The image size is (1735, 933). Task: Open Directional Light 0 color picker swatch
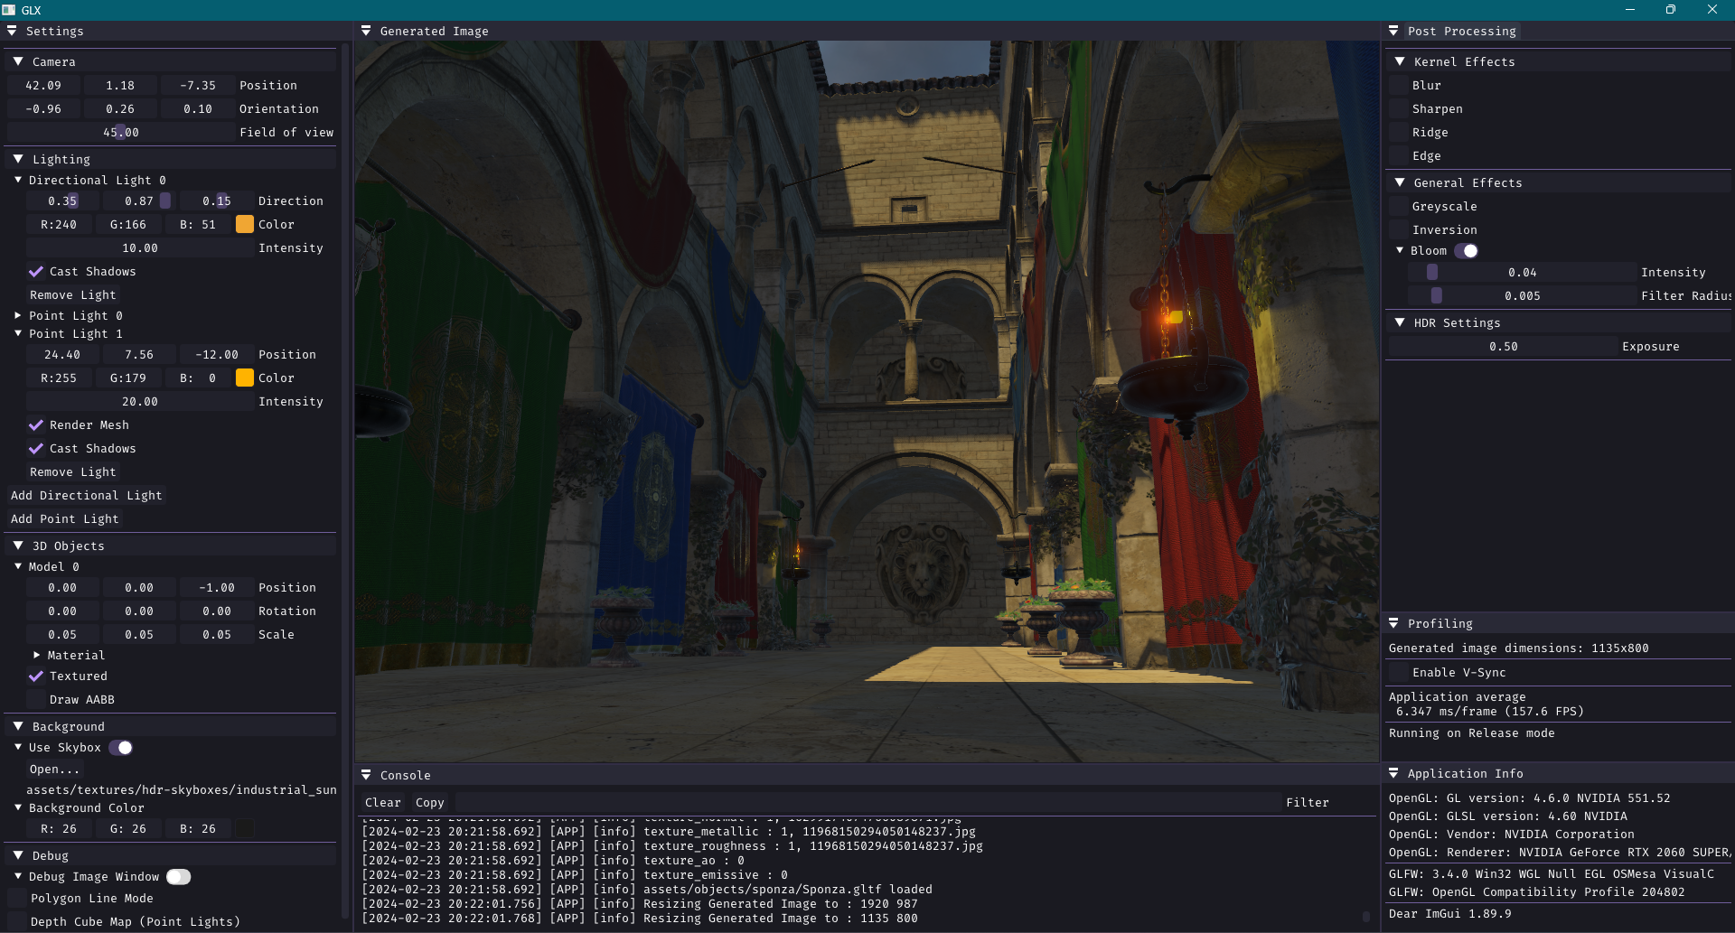[x=245, y=224]
